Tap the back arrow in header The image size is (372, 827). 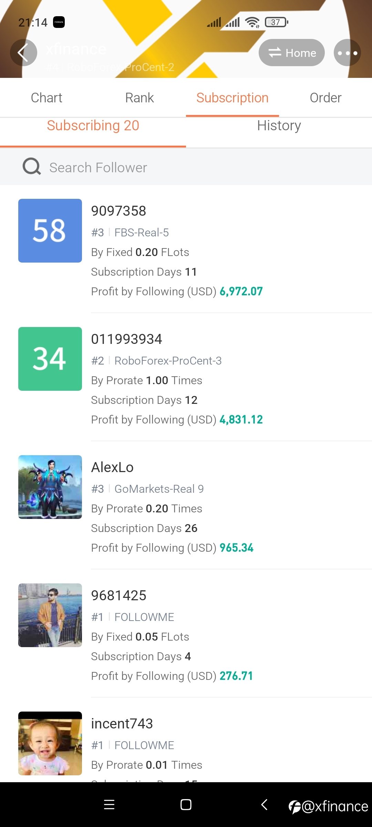(23, 53)
